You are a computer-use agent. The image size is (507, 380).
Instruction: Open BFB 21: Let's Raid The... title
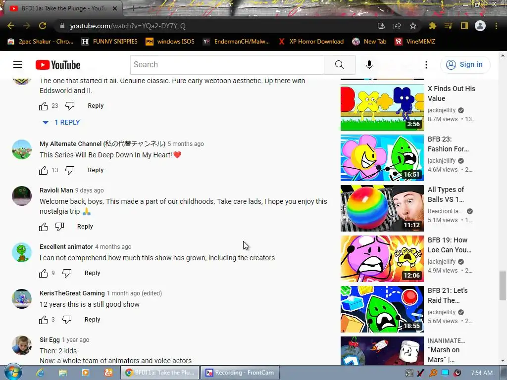(448, 295)
